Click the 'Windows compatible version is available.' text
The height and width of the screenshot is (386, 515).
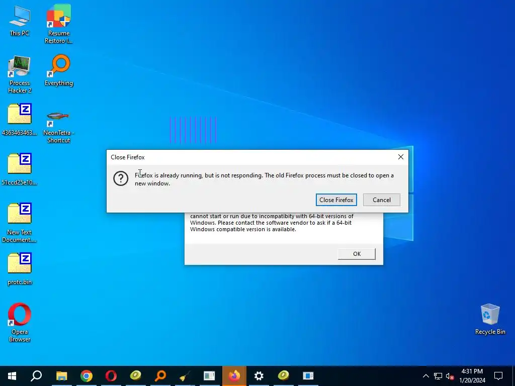[x=243, y=229]
